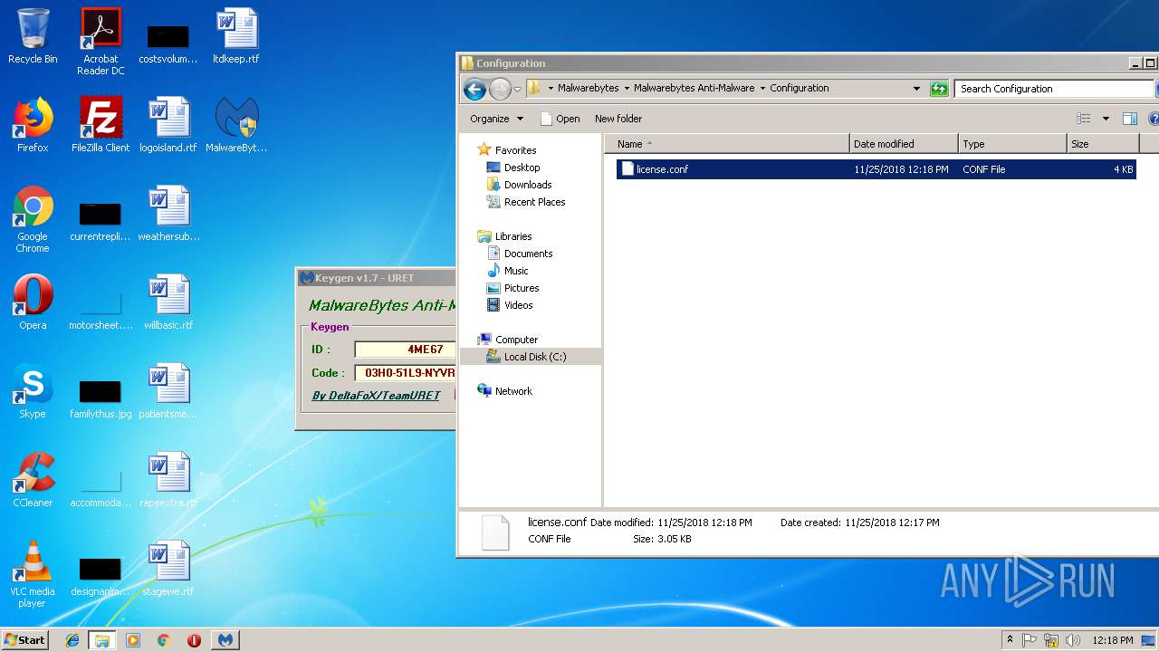Image resolution: width=1159 pixels, height=652 pixels.
Task: Click By DeltaFoX/TeamURET link
Action: point(376,396)
